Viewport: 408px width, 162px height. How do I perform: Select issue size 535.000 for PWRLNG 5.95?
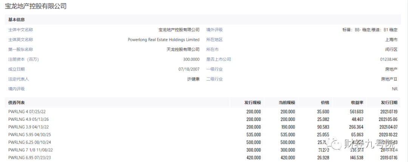(x=253, y=135)
